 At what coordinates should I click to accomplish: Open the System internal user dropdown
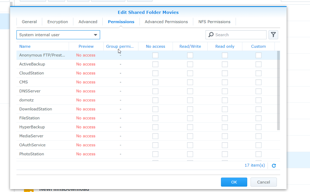[58, 35]
